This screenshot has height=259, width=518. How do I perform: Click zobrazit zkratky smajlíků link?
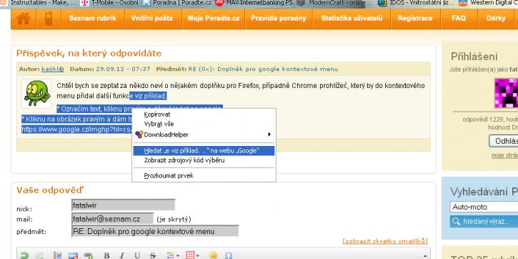pyautogui.click(x=385, y=241)
